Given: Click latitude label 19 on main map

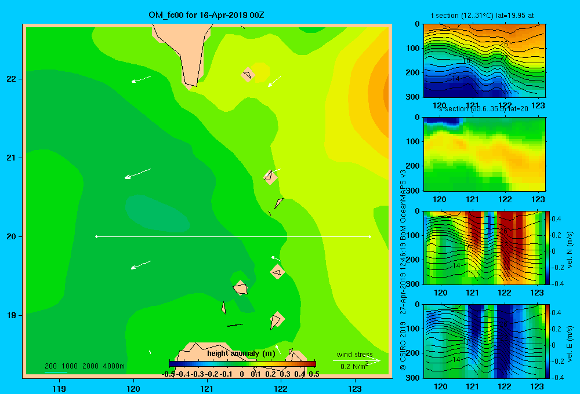Looking at the screenshot, I should coord(12,315).
